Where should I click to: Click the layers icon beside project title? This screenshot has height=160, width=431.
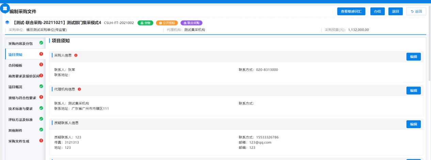pyautogui.click(x=7, y=23)
